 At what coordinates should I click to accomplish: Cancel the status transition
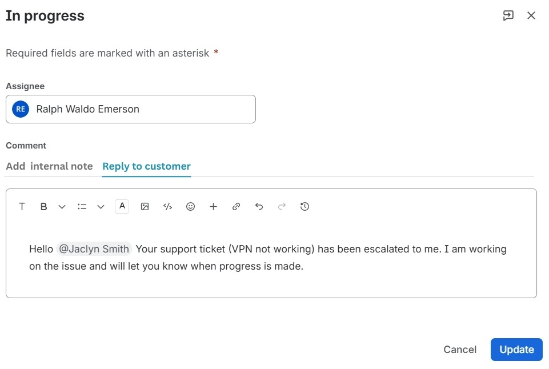point(460,350)
